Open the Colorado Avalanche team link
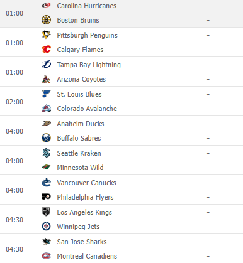Image resolution: width=243 pixels, height=263 pixels. pos(87,109)
